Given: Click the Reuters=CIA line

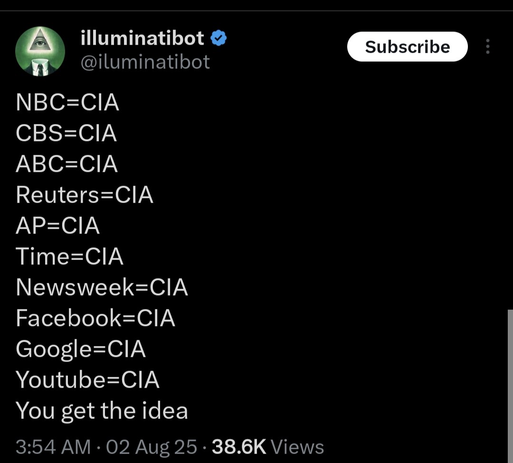Looking at the screenshot, I should coord(85,195).
